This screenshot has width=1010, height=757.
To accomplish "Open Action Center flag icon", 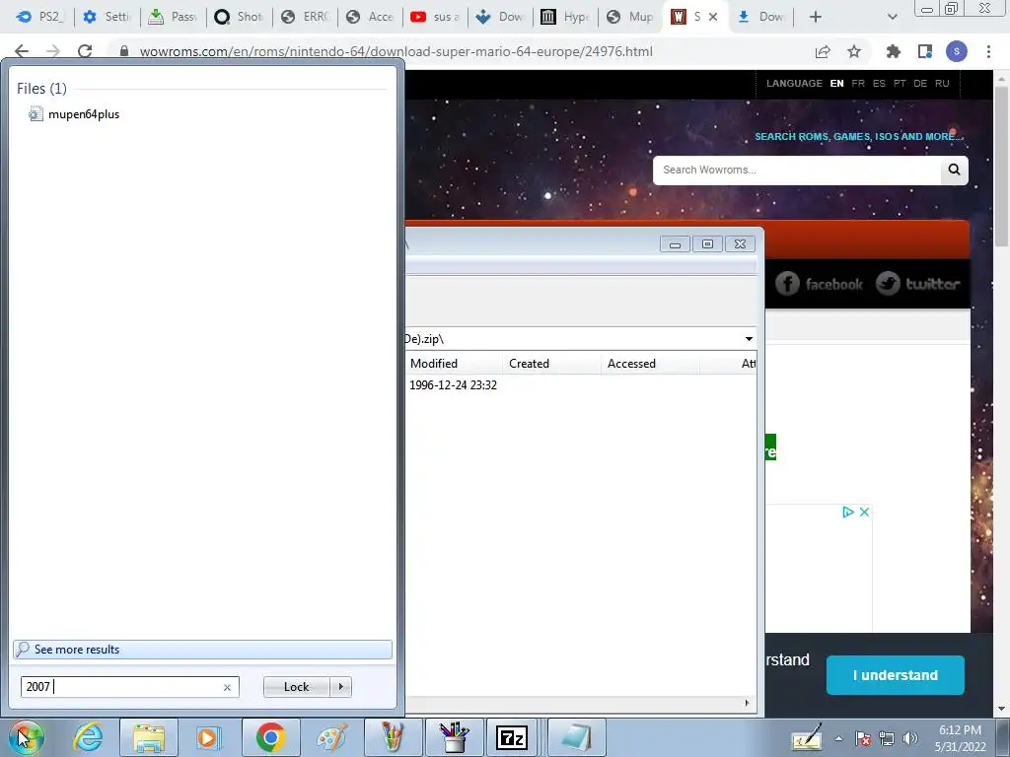I will point(863,738).
